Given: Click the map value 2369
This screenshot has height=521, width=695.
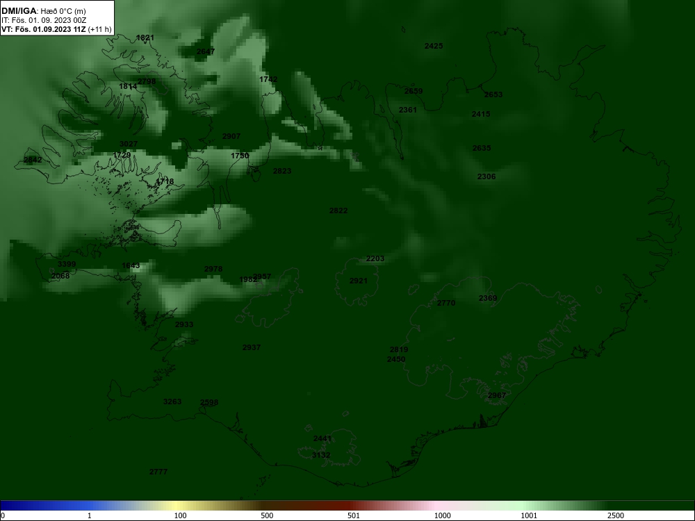Looking at the screenshot, I should pos(488,298).
